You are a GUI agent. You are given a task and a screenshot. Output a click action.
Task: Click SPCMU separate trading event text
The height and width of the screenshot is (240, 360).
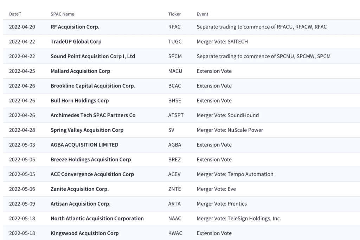click(x=264, y=56)
